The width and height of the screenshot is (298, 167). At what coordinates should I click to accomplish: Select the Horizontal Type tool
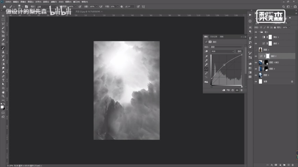[3, 80]
